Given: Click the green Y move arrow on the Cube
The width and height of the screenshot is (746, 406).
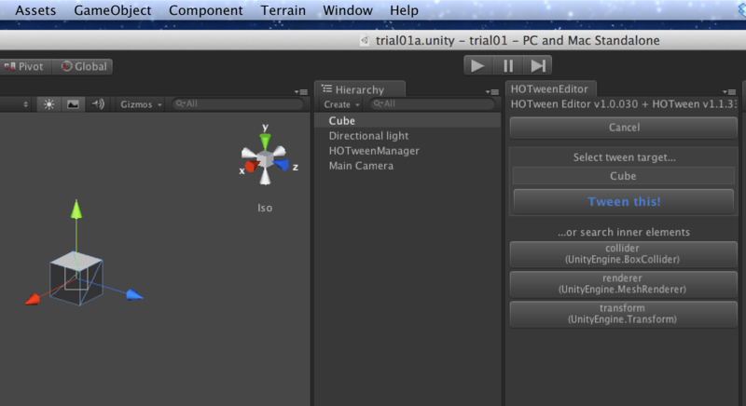Looking at the screenshot, I should click(76, 210).
